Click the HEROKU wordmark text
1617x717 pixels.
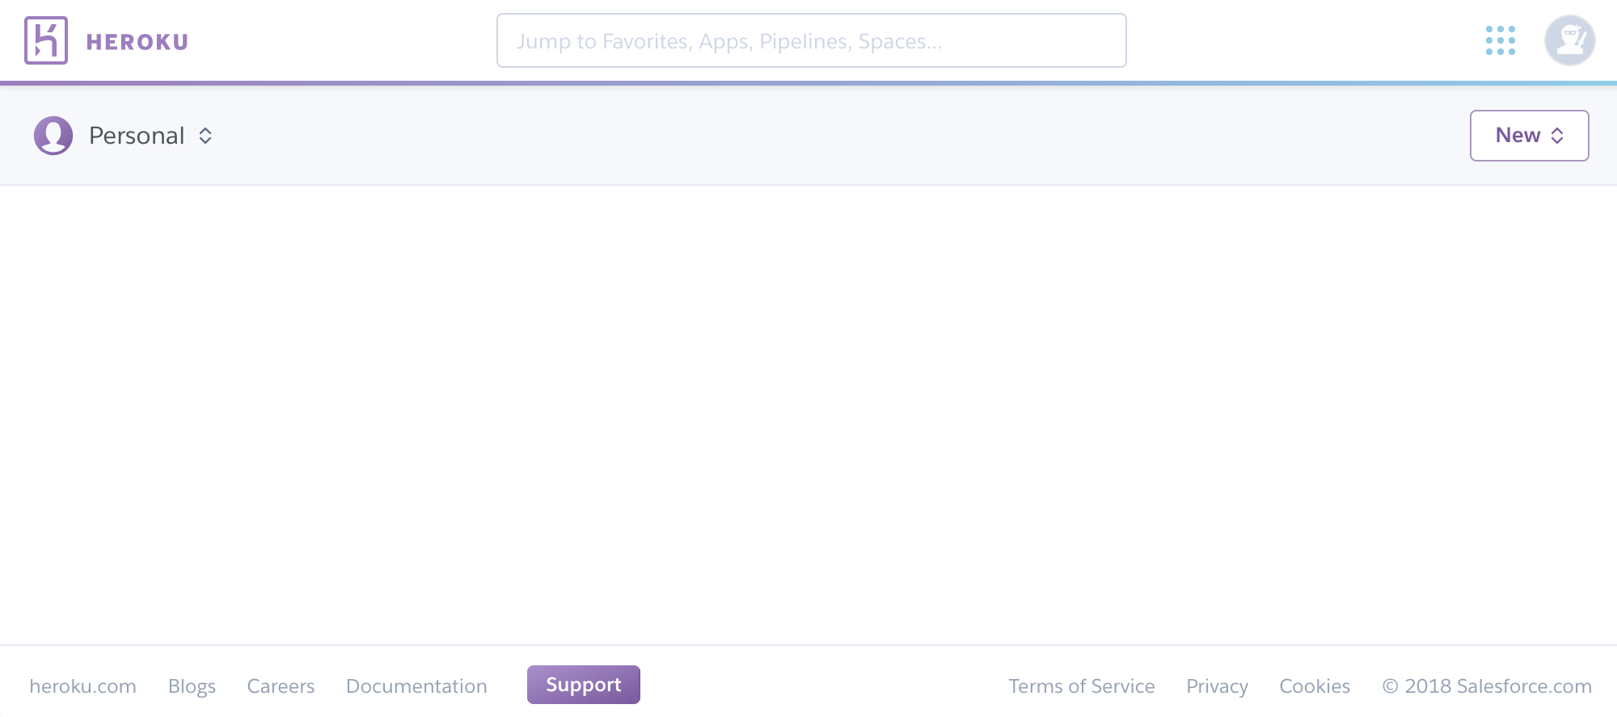click(137, 42)
